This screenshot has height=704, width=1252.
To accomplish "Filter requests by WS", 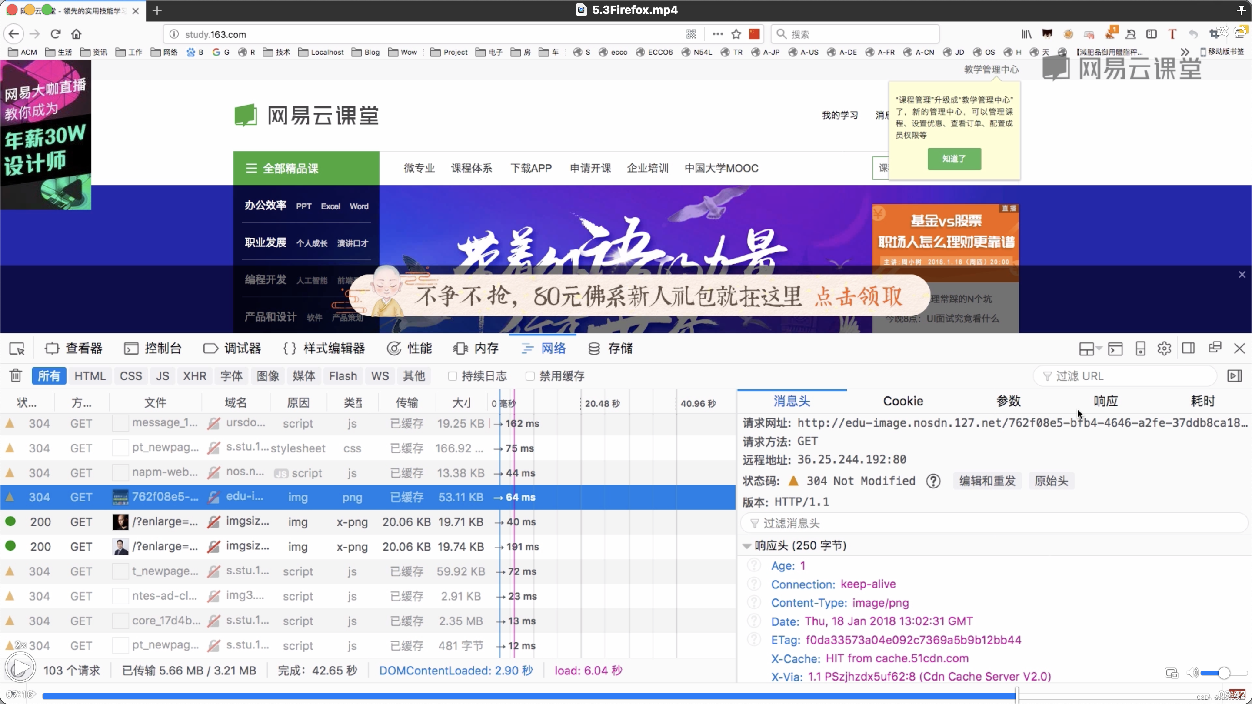I will click(x=380, y=375).
